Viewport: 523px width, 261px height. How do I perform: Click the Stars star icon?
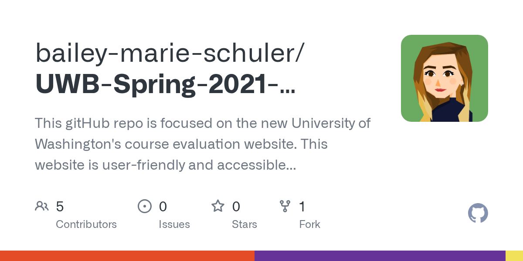click(x=218, y=206)
